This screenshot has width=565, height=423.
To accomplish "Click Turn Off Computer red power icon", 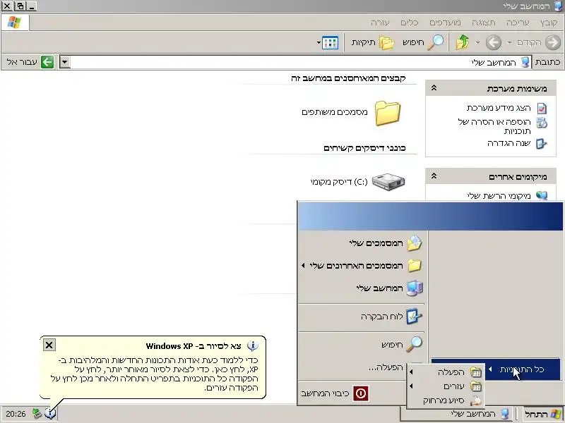I will (x=360, y=393).
